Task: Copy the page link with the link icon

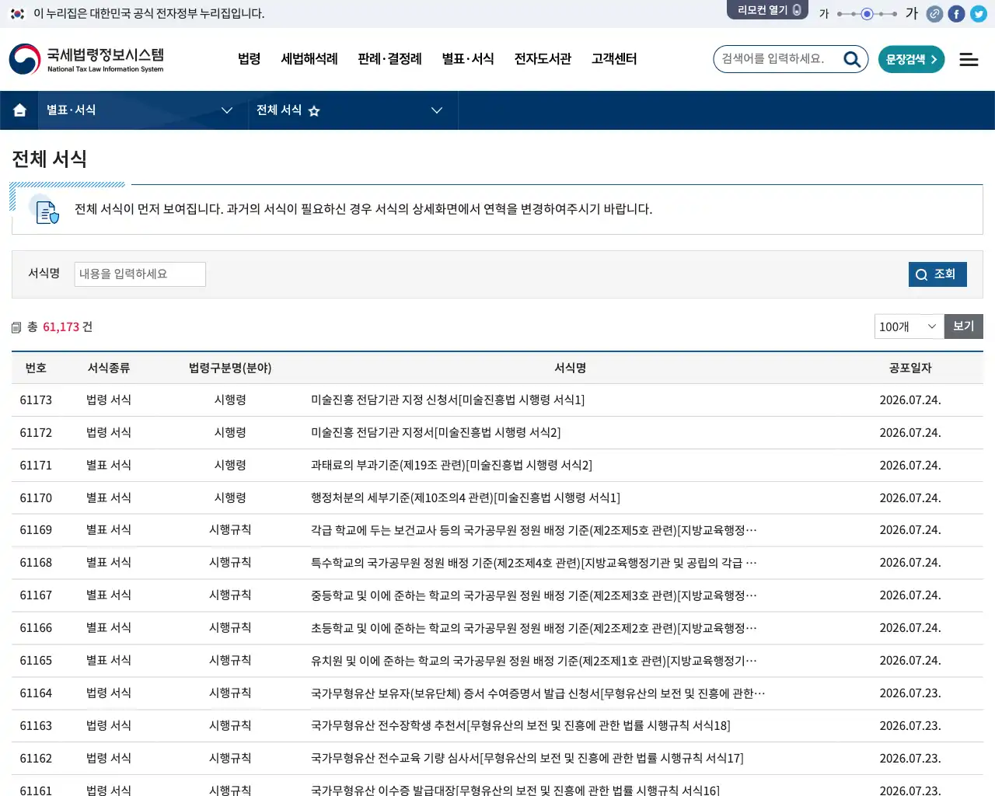Action: (x=935, y=14)
